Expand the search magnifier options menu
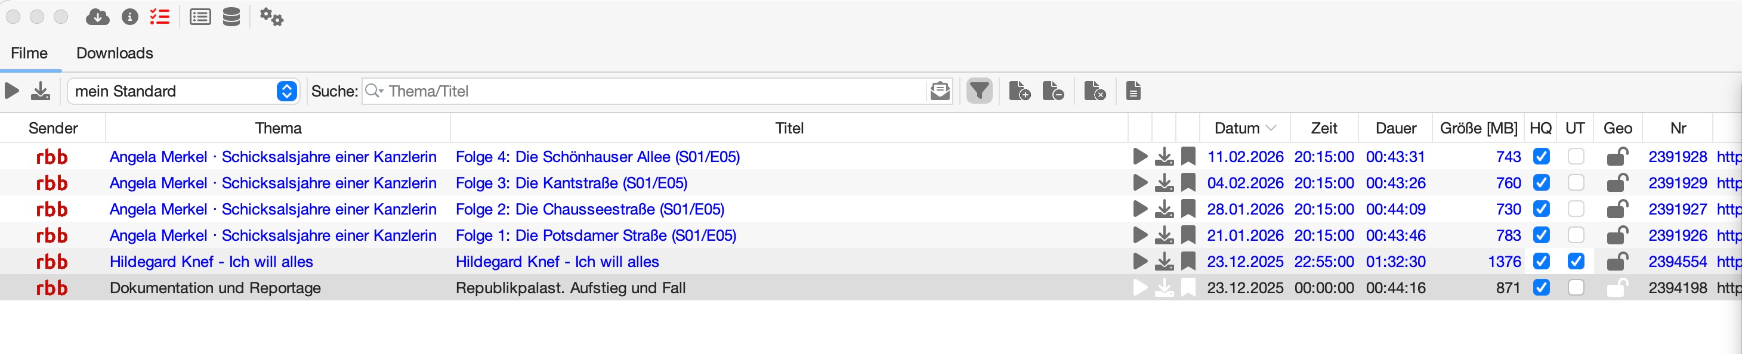This screenshot has height=354, width=1742. tap(374, 91)
